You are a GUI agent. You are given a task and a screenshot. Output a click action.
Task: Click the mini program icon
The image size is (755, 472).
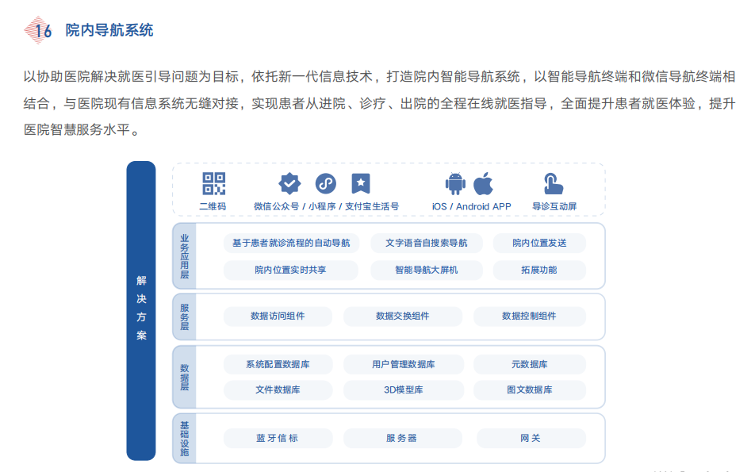point(325,184)
